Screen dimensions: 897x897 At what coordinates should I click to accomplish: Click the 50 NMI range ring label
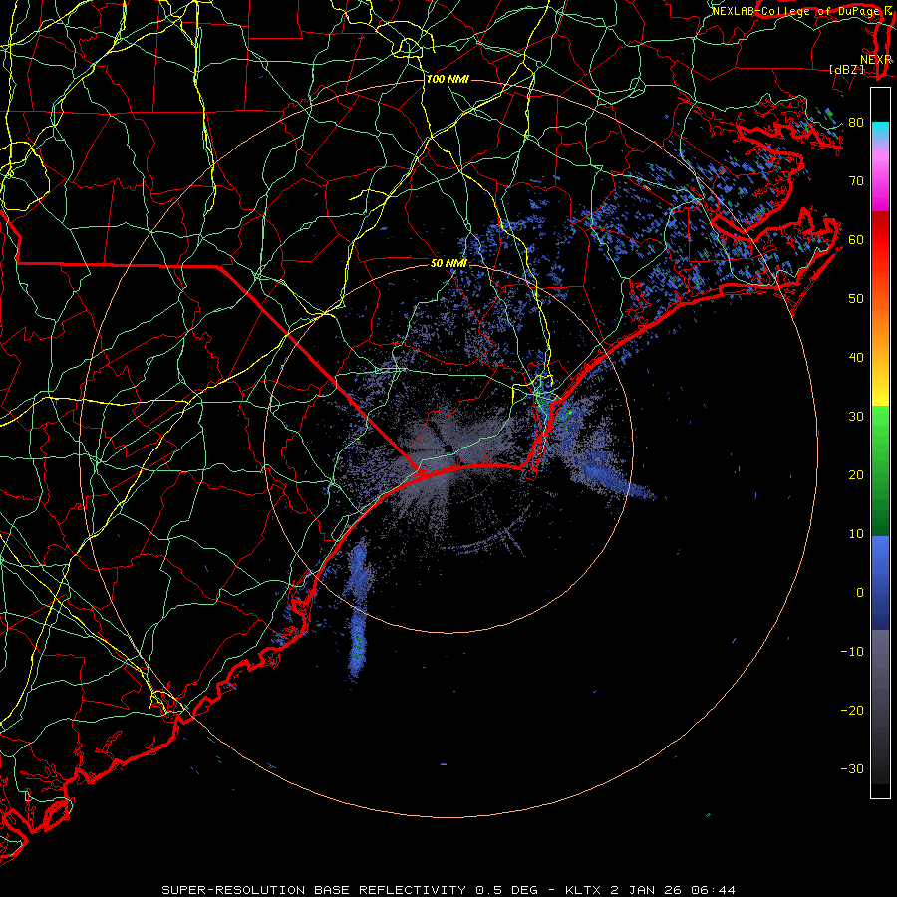point(449,263)
